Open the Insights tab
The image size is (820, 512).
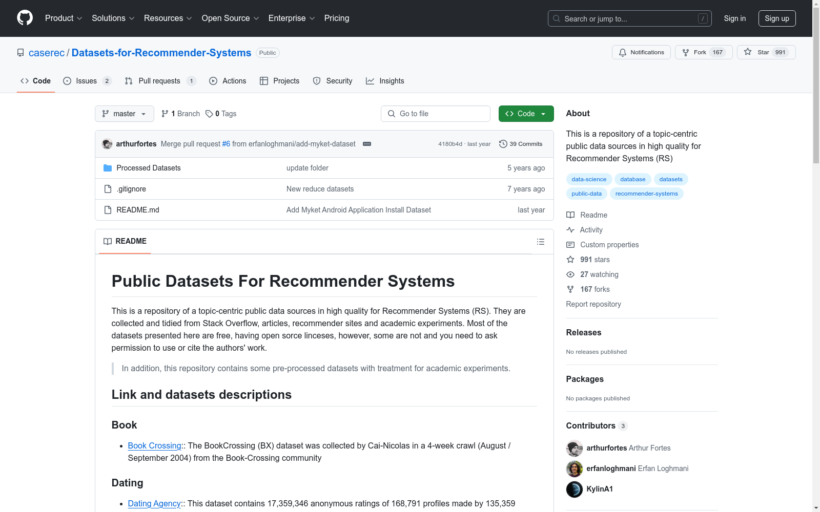coord(385,81)
